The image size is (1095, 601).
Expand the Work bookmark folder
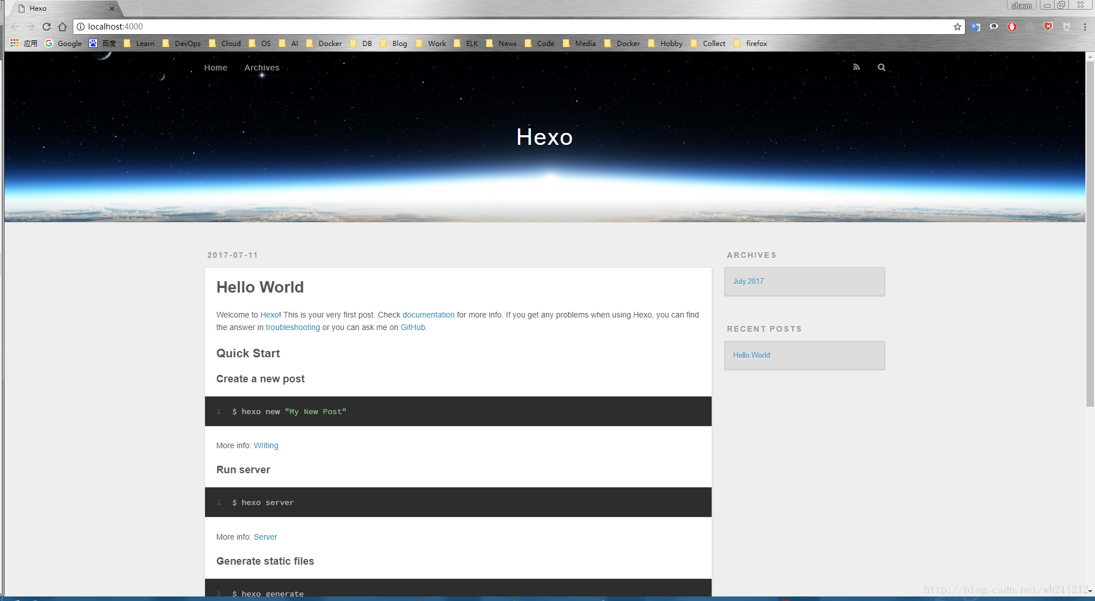(x=431, y=43)
